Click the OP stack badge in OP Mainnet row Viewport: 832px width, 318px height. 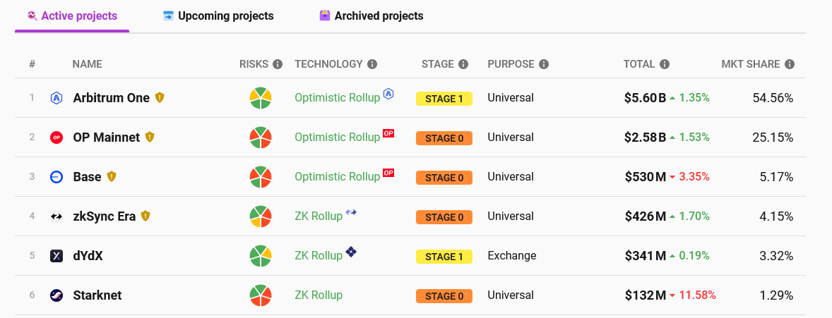(388, 133)
